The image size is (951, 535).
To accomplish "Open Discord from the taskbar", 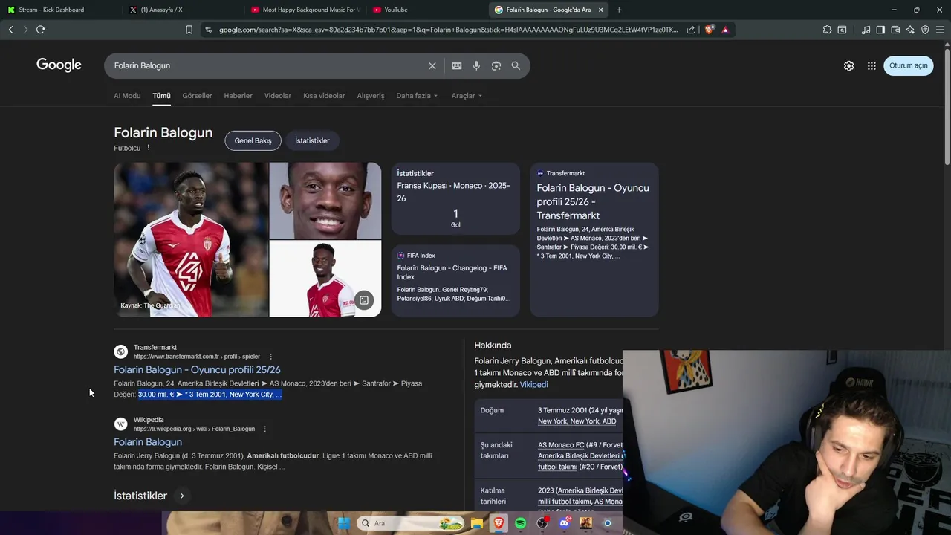I will pyautogui.click(x=564, y=523).
